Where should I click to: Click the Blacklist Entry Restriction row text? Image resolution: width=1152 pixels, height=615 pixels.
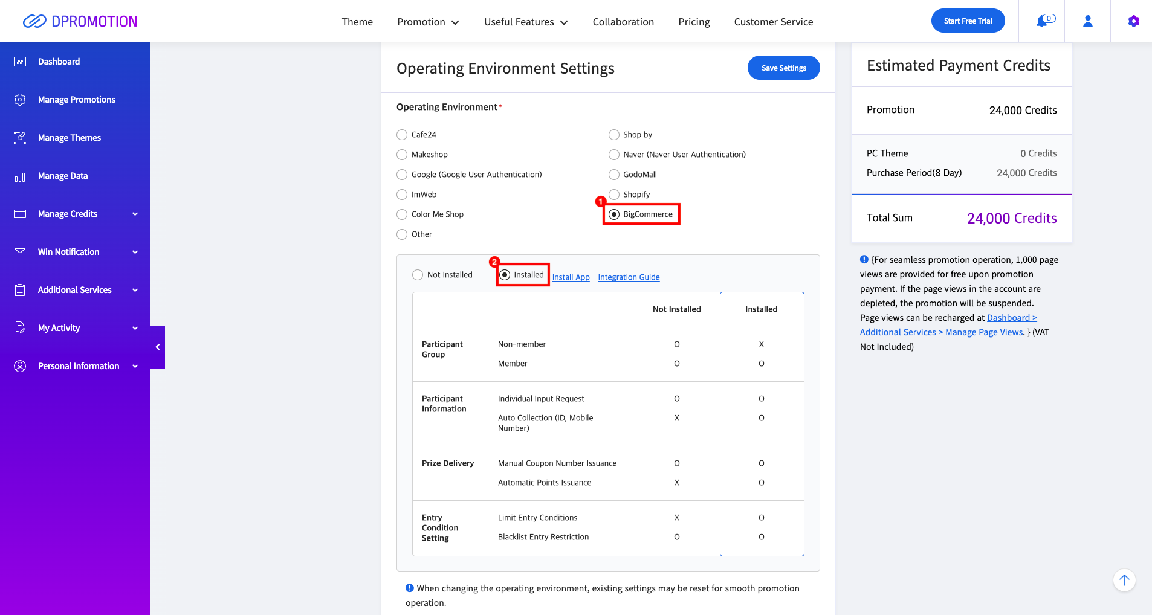(x=543, y=537)
